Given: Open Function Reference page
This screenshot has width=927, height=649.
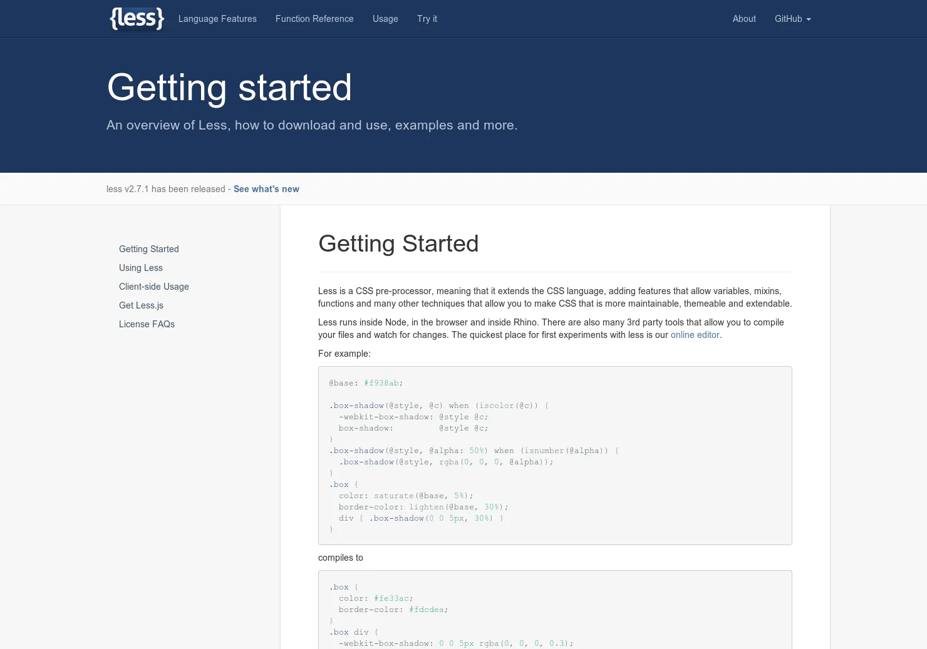Looking at the screenshot, I should click(314, 19).
